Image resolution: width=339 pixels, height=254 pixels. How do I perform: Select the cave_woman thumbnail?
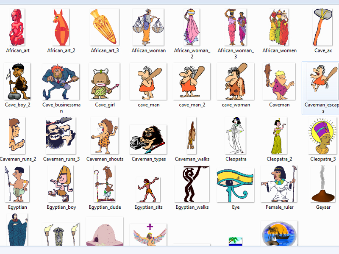(x=236, y=81)
